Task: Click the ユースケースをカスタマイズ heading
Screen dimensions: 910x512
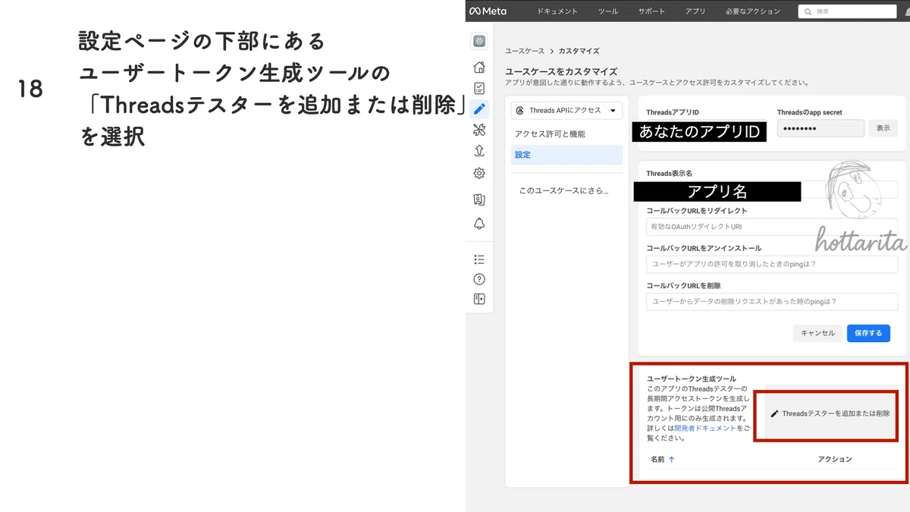Action: [561, 71]
